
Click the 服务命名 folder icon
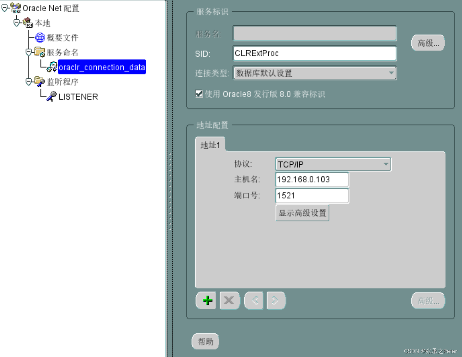(40, 52)
